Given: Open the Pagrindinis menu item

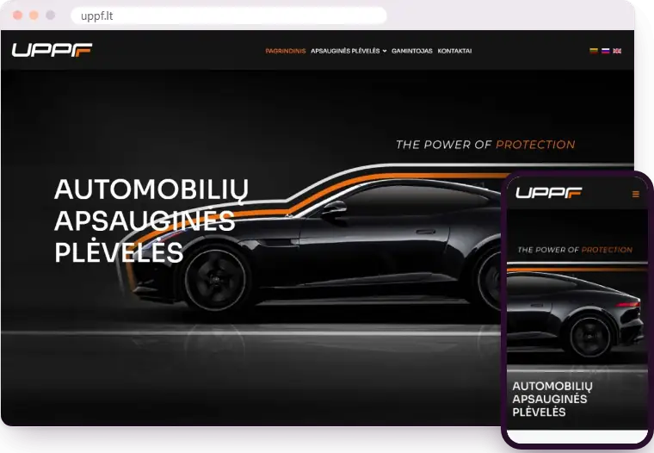Looking at the screenshot, I should 286,51.
